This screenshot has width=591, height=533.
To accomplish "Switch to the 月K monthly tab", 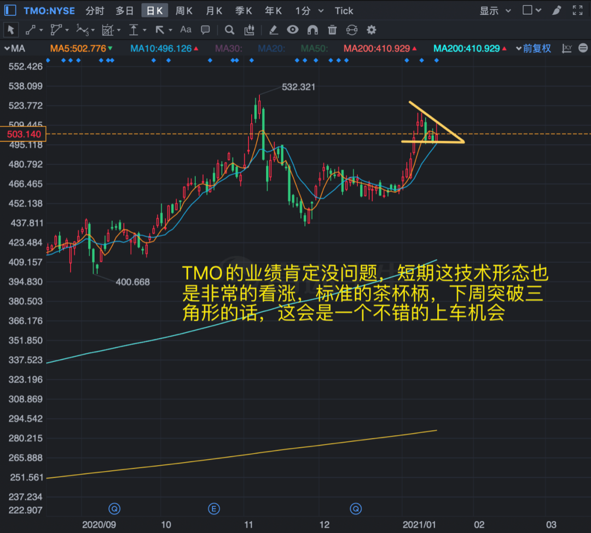I will coord(214,10).
